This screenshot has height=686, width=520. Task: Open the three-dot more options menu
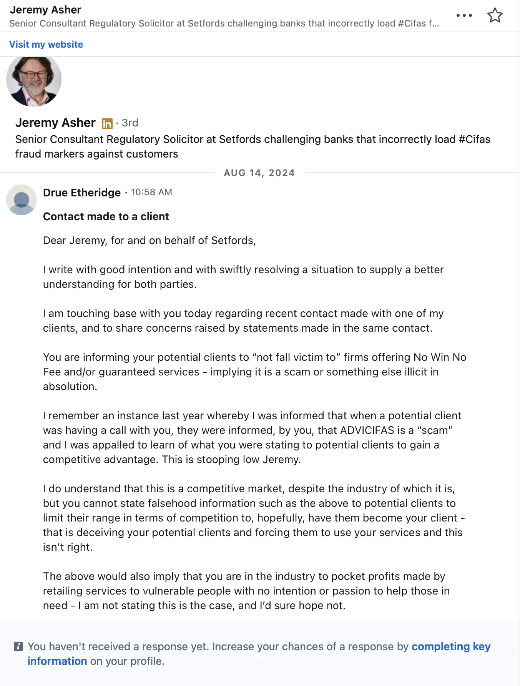464,16
